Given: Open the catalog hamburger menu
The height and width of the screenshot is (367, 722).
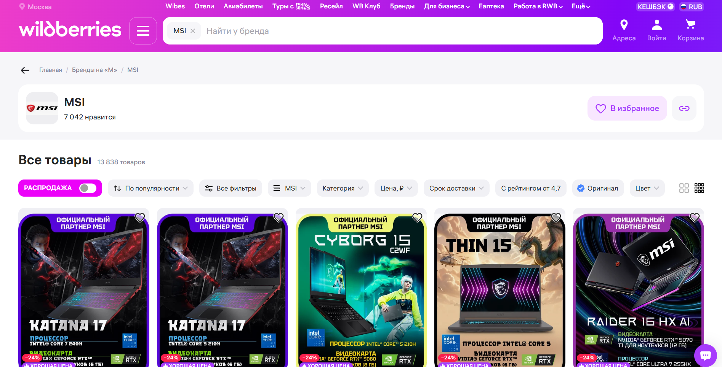Looking at the screenshot, I should [143, 31].
